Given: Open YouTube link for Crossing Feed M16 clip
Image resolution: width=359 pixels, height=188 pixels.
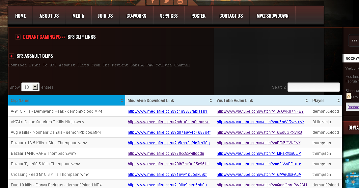Looking at the screenshot, I should pyautogui.click(x=259, y=174).
